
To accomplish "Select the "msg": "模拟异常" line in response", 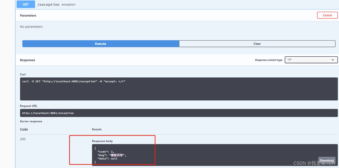I will 112,155.
